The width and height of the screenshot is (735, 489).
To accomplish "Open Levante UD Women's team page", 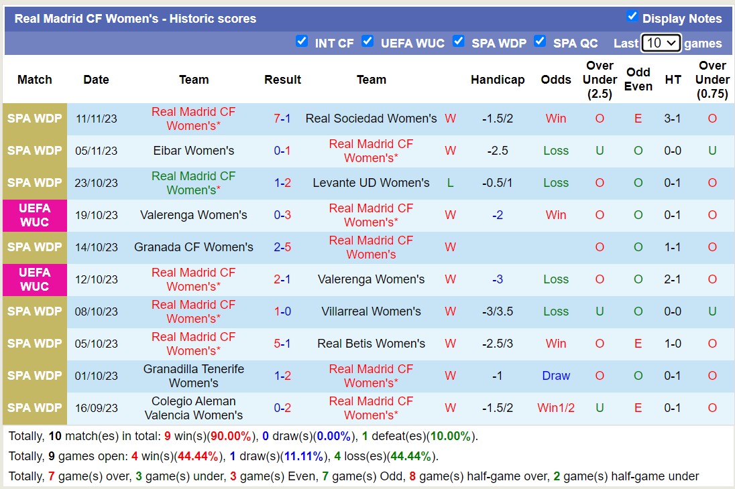I will (x=371, y=183).
